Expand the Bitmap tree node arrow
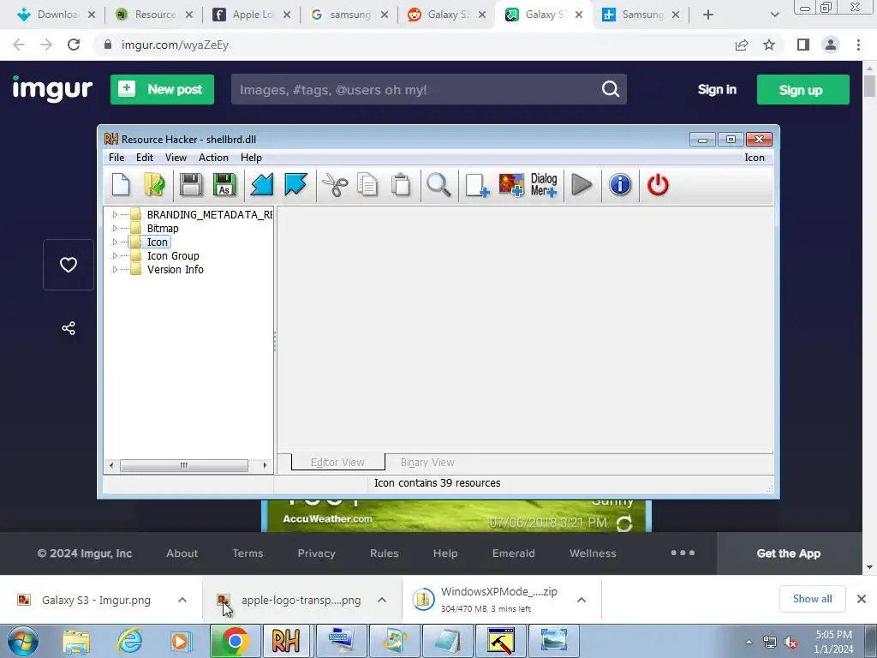877x658 pixels. (x=115, y=228)
